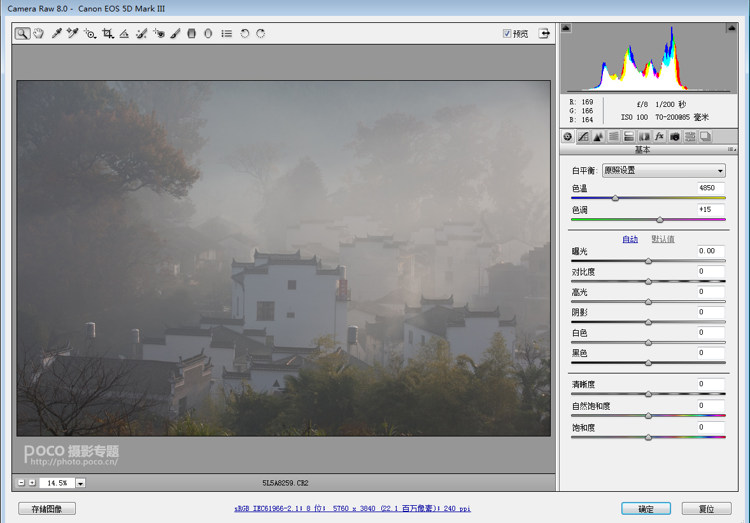This screenshot has width=750, height=523.
Task: Click the filename 5L5A8259.CR2
Action: [285, 484]
